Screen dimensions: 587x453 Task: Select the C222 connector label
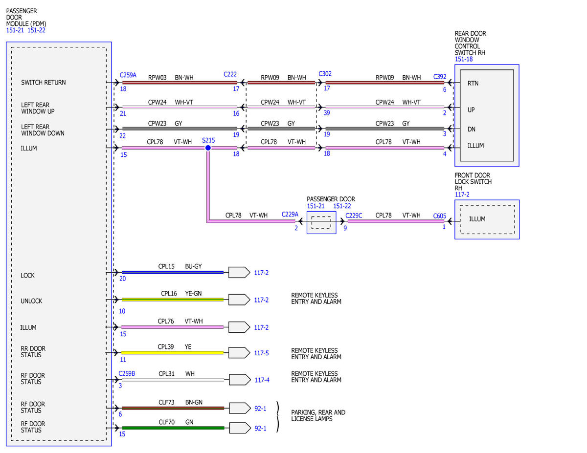click(x=230, y=74)
